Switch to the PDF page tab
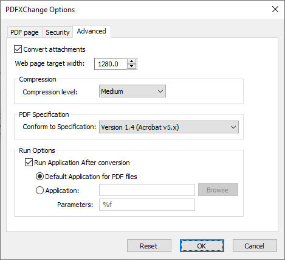The image size is (285, 260). click(24, 32)
